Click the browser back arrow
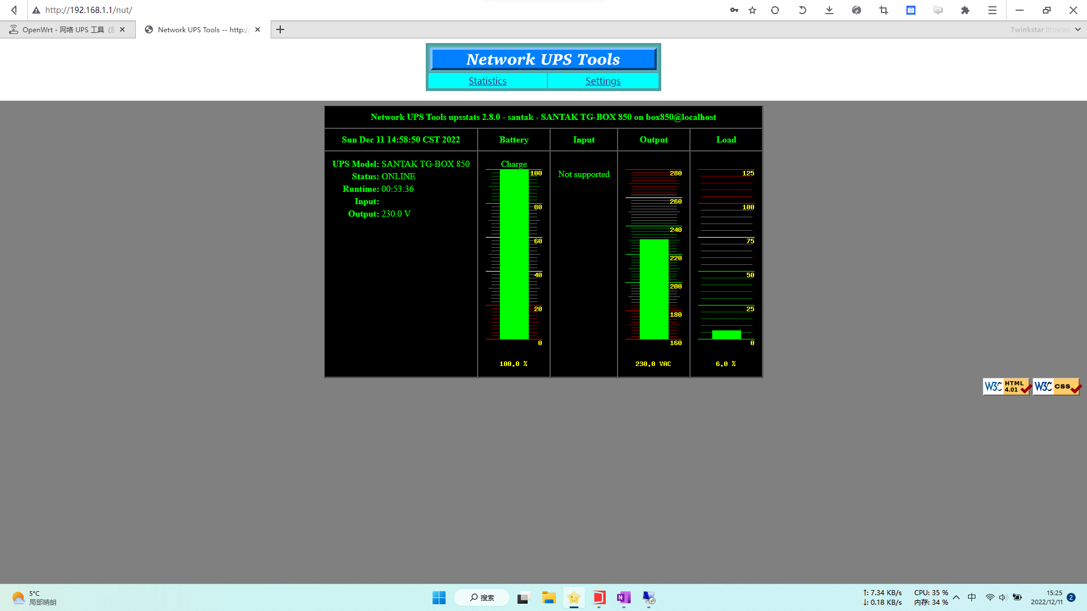Image resolution: width=1087 pixels, height=611 pixels. [14, 10]
